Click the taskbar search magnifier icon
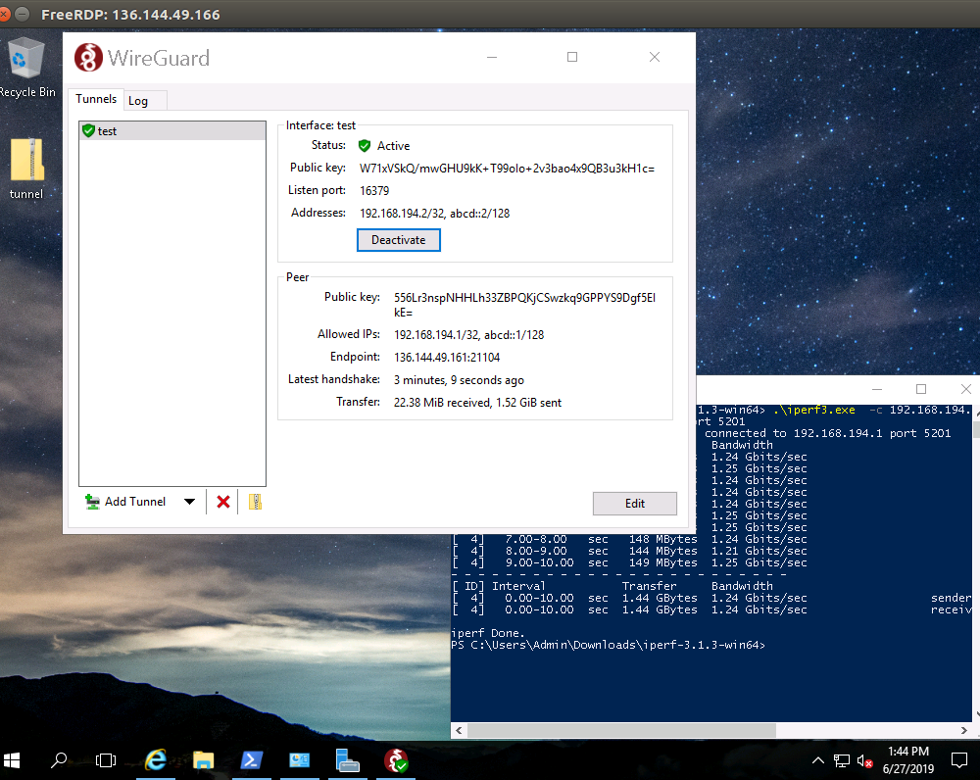 [x=59, y=760]
